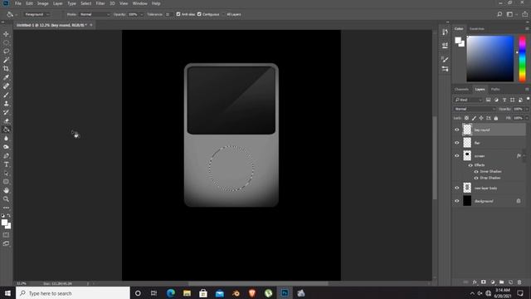Viewport: 531px width, 299px height.
Task: Select the Eraser tool
Action: point(6,120)
